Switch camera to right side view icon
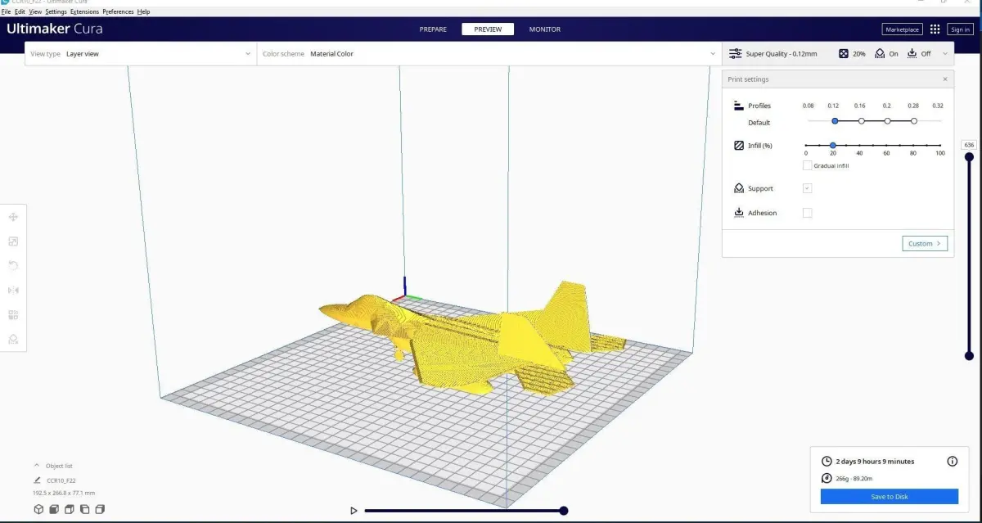The height and width of the screenshot is (523, 982). pos(101,509)
